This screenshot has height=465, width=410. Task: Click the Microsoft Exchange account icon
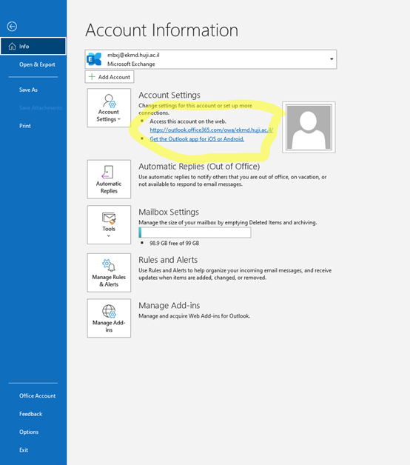click(x=94, y=59)
